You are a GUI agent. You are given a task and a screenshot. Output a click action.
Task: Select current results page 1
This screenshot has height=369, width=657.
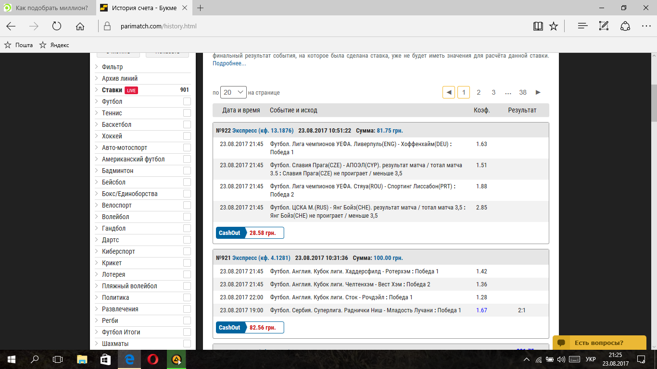tap(464, 92)
